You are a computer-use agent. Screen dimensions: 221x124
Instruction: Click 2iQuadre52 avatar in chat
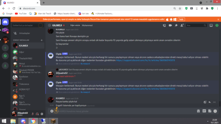tap(51, 74)
